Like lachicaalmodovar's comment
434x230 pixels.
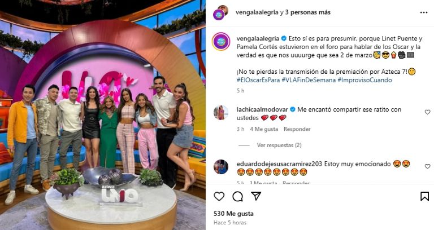[x=427, y=112]
